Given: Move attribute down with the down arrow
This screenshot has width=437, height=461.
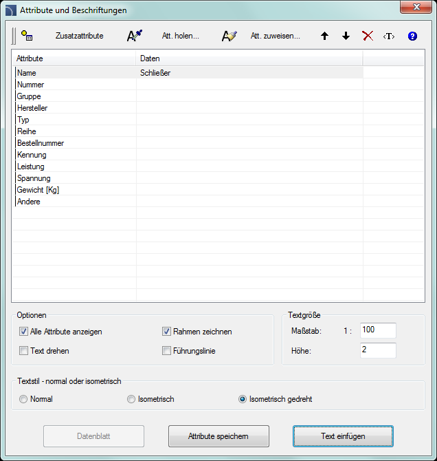Looking at the screenshot, I should (346, 36).
